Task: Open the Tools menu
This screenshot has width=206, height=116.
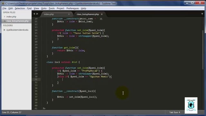Action: (x=51, y=8)
